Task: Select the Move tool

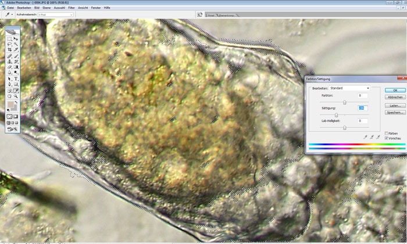Action: (16, 39)
